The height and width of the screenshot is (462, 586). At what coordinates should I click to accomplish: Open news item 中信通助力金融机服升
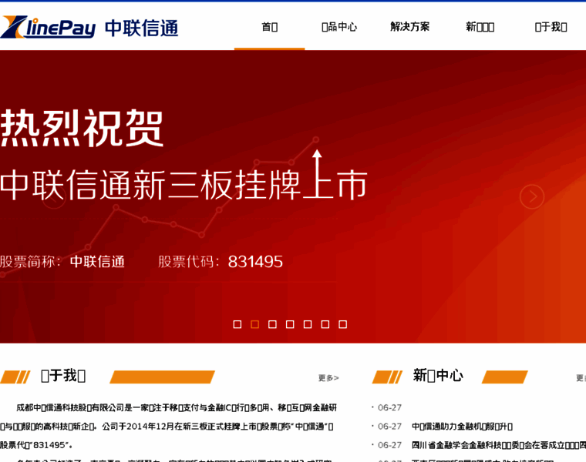(x=462, y=426)
